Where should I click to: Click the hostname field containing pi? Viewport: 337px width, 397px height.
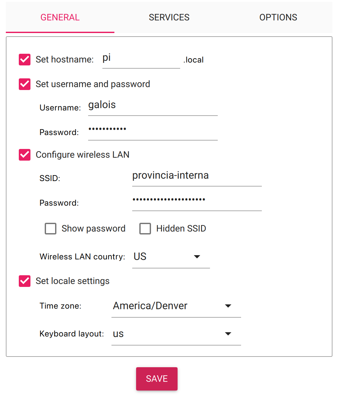tap(141, 59)
